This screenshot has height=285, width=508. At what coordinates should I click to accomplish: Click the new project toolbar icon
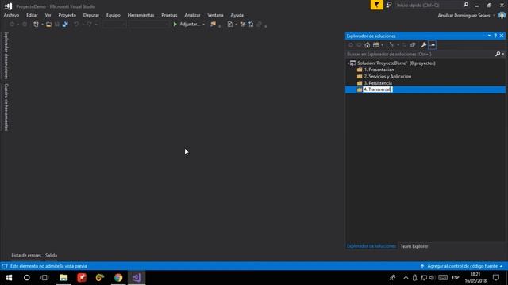(x=36, y=25)
